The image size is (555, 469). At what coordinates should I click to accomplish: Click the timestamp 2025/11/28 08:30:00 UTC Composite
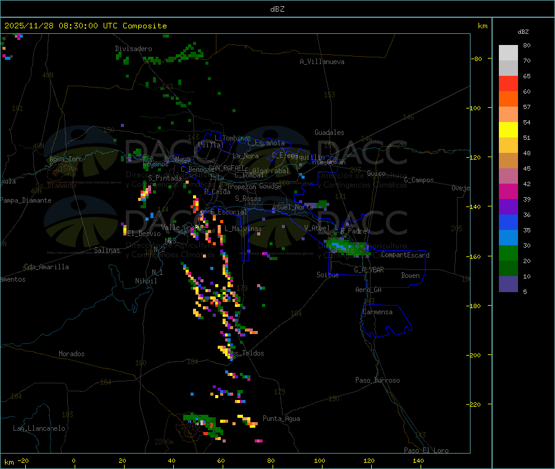click(85, 26)
